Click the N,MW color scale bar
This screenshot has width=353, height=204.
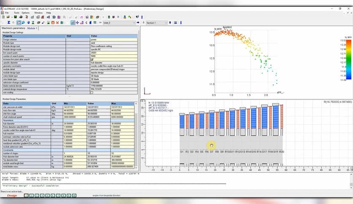point(349,59)
